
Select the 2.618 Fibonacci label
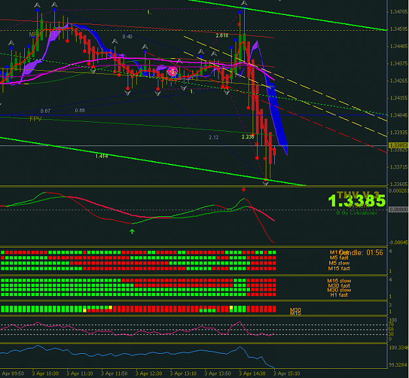222,35
